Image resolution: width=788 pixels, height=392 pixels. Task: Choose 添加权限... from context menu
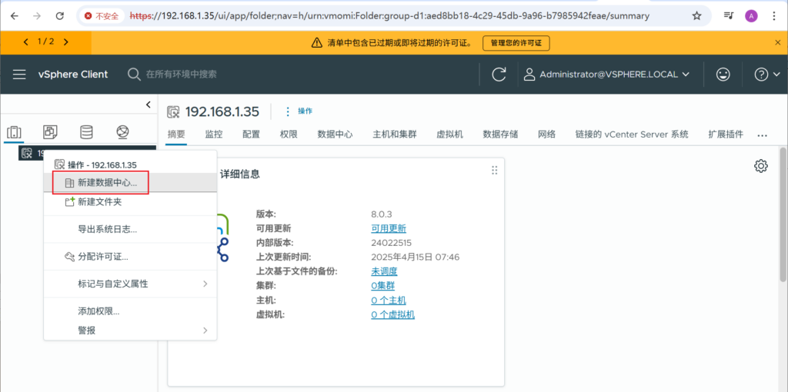pyautogui.click(x=130, y=311)
